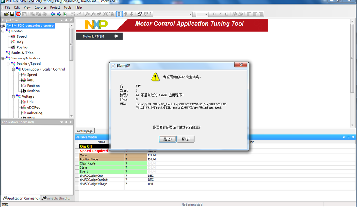The width and height of the screenshot is (357, 207).
Task: Click the Italic formatting icon
Action: click(220, 14)
